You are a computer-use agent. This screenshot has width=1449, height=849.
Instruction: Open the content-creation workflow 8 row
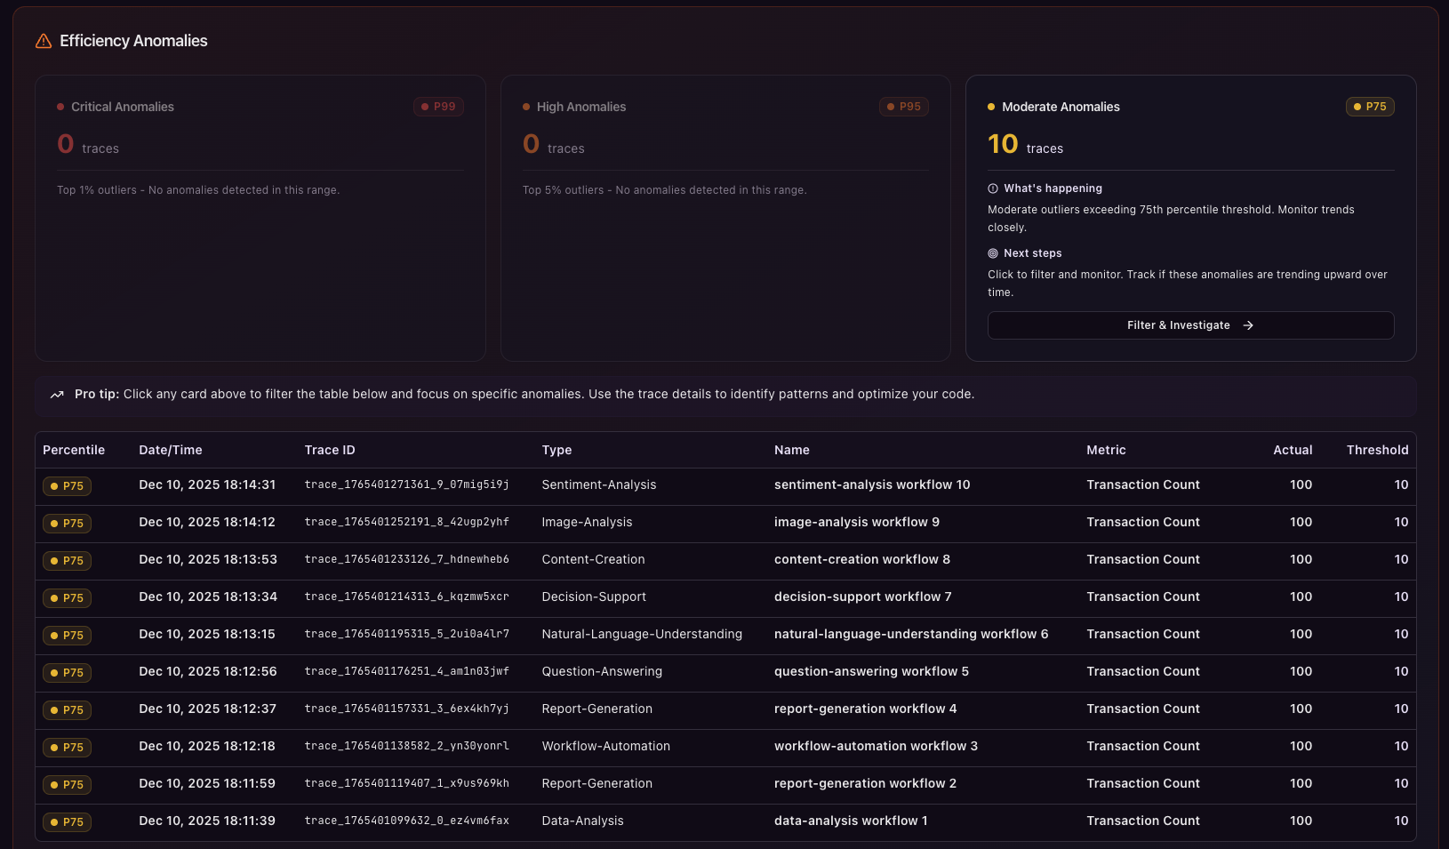tap(861, 559)
